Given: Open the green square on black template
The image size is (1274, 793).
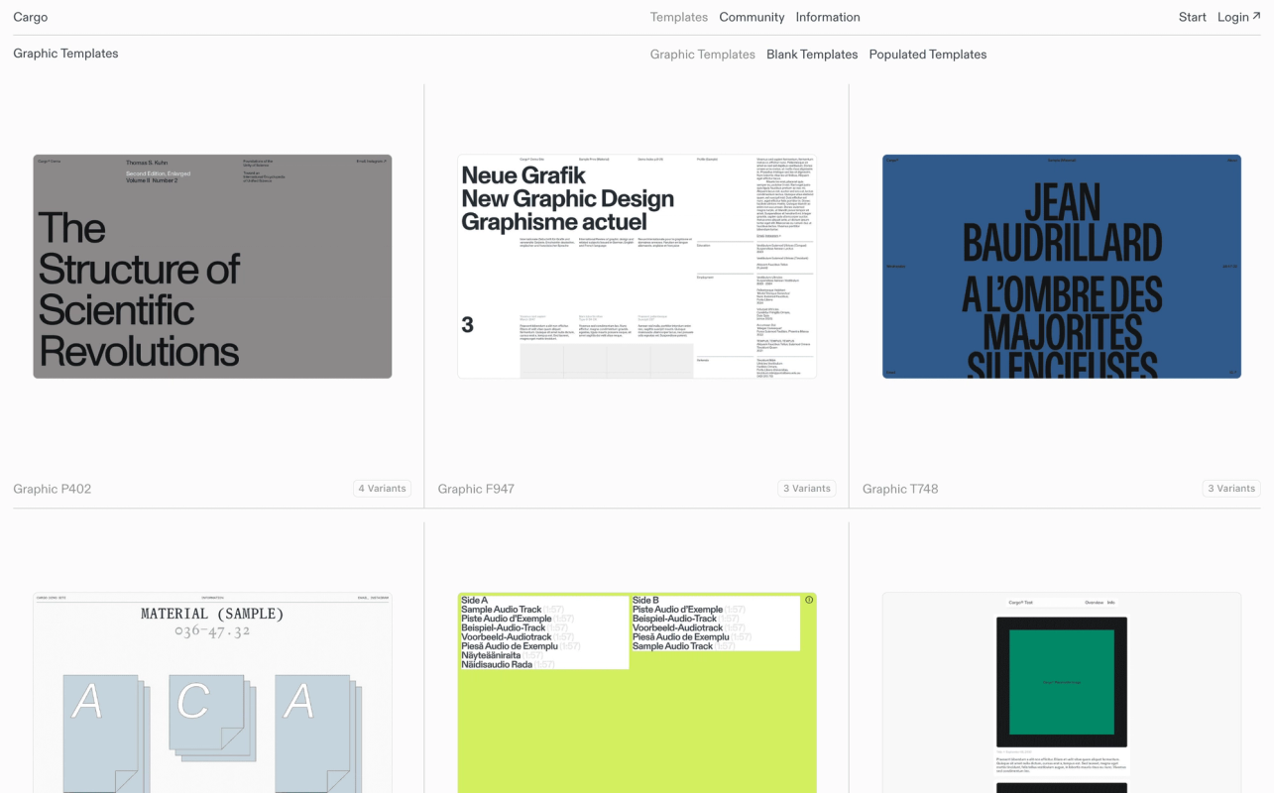Looking at the screenshot, I should pyautogui.click(x=1062, y=693).
